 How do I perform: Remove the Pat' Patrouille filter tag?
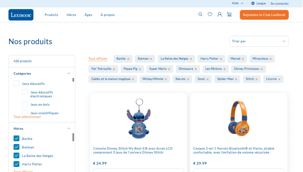(x=114, y=69)
